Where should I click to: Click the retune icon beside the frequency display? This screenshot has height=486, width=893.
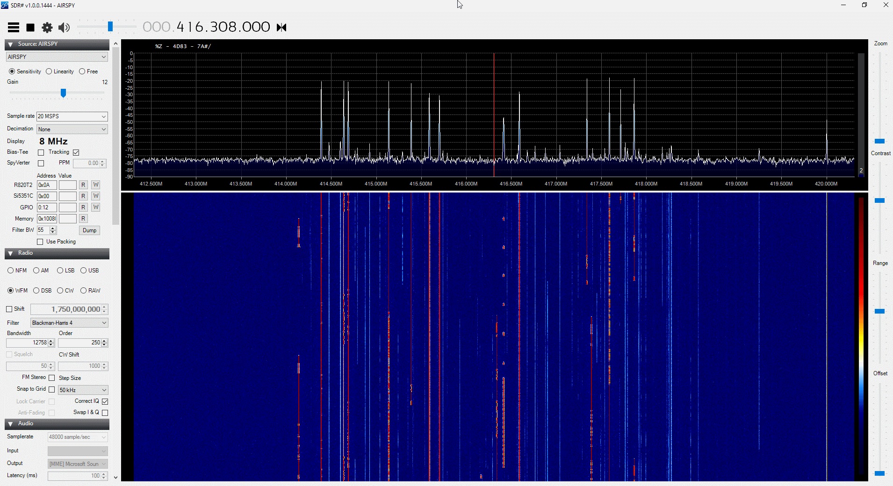281,27
